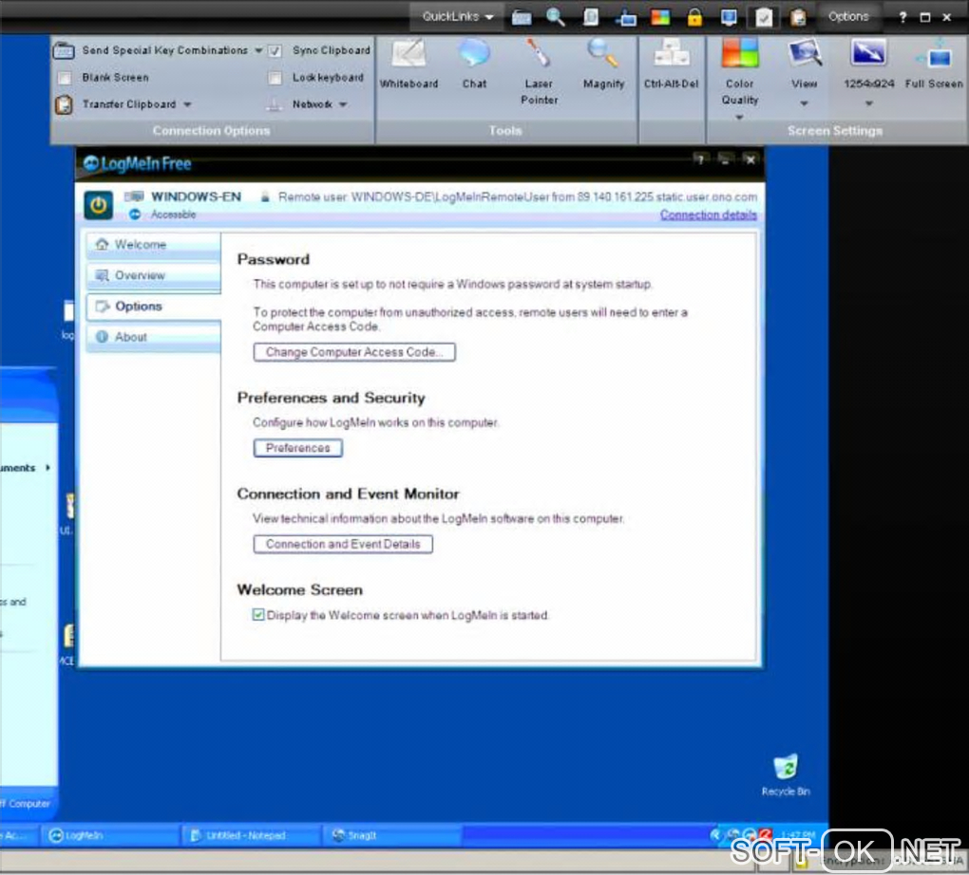Viewport: 969px width, 875px height.
Task: Open the About tab in LogMeIn sidebar
Action: (x=153, y=337)
